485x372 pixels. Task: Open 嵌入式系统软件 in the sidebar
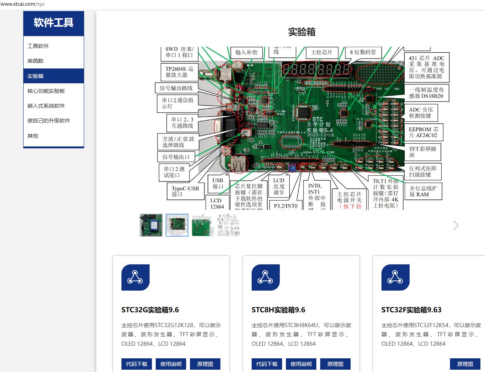[54, 106]
